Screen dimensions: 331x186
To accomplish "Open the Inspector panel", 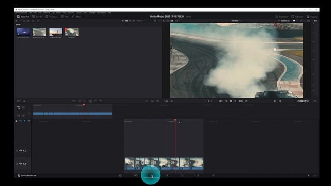I will pyautogui.click(x=312, y=17).
